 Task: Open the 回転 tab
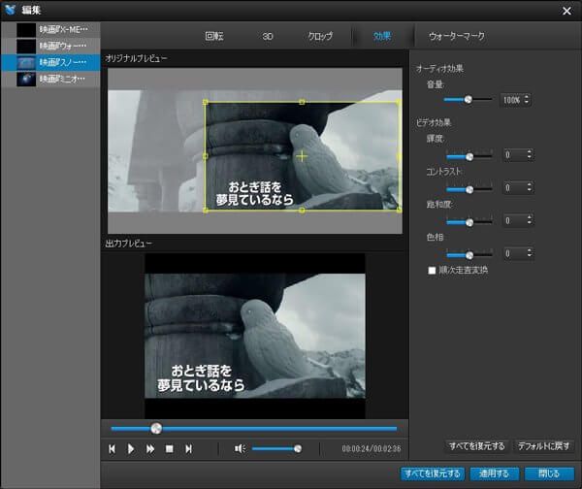pos(214,36)
